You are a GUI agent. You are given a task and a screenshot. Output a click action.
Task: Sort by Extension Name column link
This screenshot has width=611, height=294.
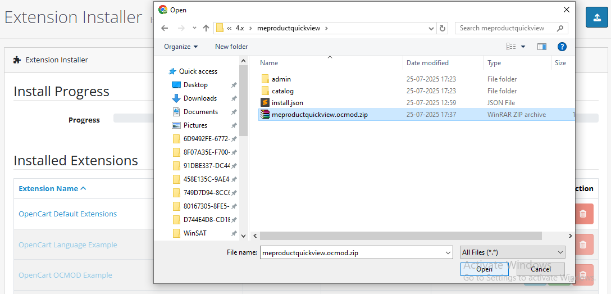click(52, 189)
